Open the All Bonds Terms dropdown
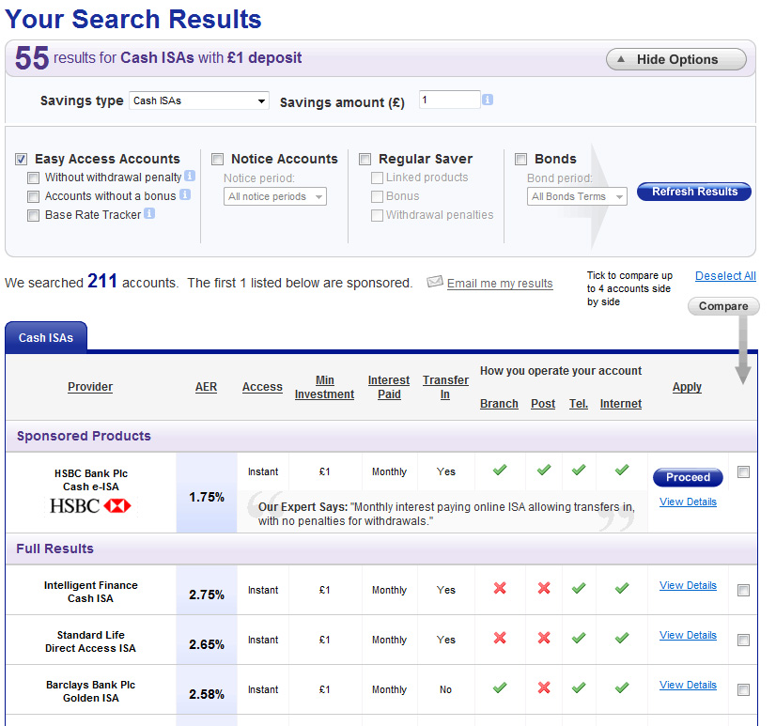Image resolution: width=776 pixels, height=726 pixels. 577,196
